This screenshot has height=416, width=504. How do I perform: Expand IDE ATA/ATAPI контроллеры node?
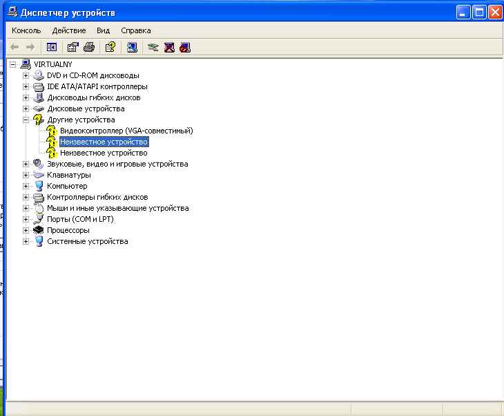coord(26,86)
